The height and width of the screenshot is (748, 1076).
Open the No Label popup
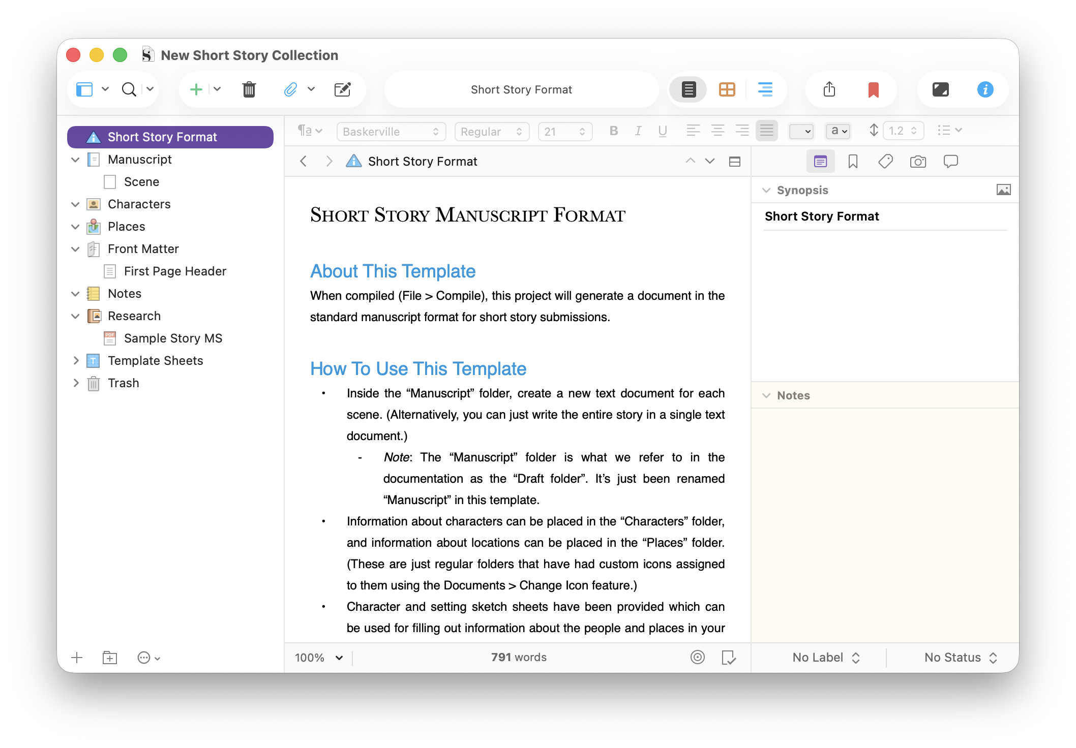[x=826, y=658]
